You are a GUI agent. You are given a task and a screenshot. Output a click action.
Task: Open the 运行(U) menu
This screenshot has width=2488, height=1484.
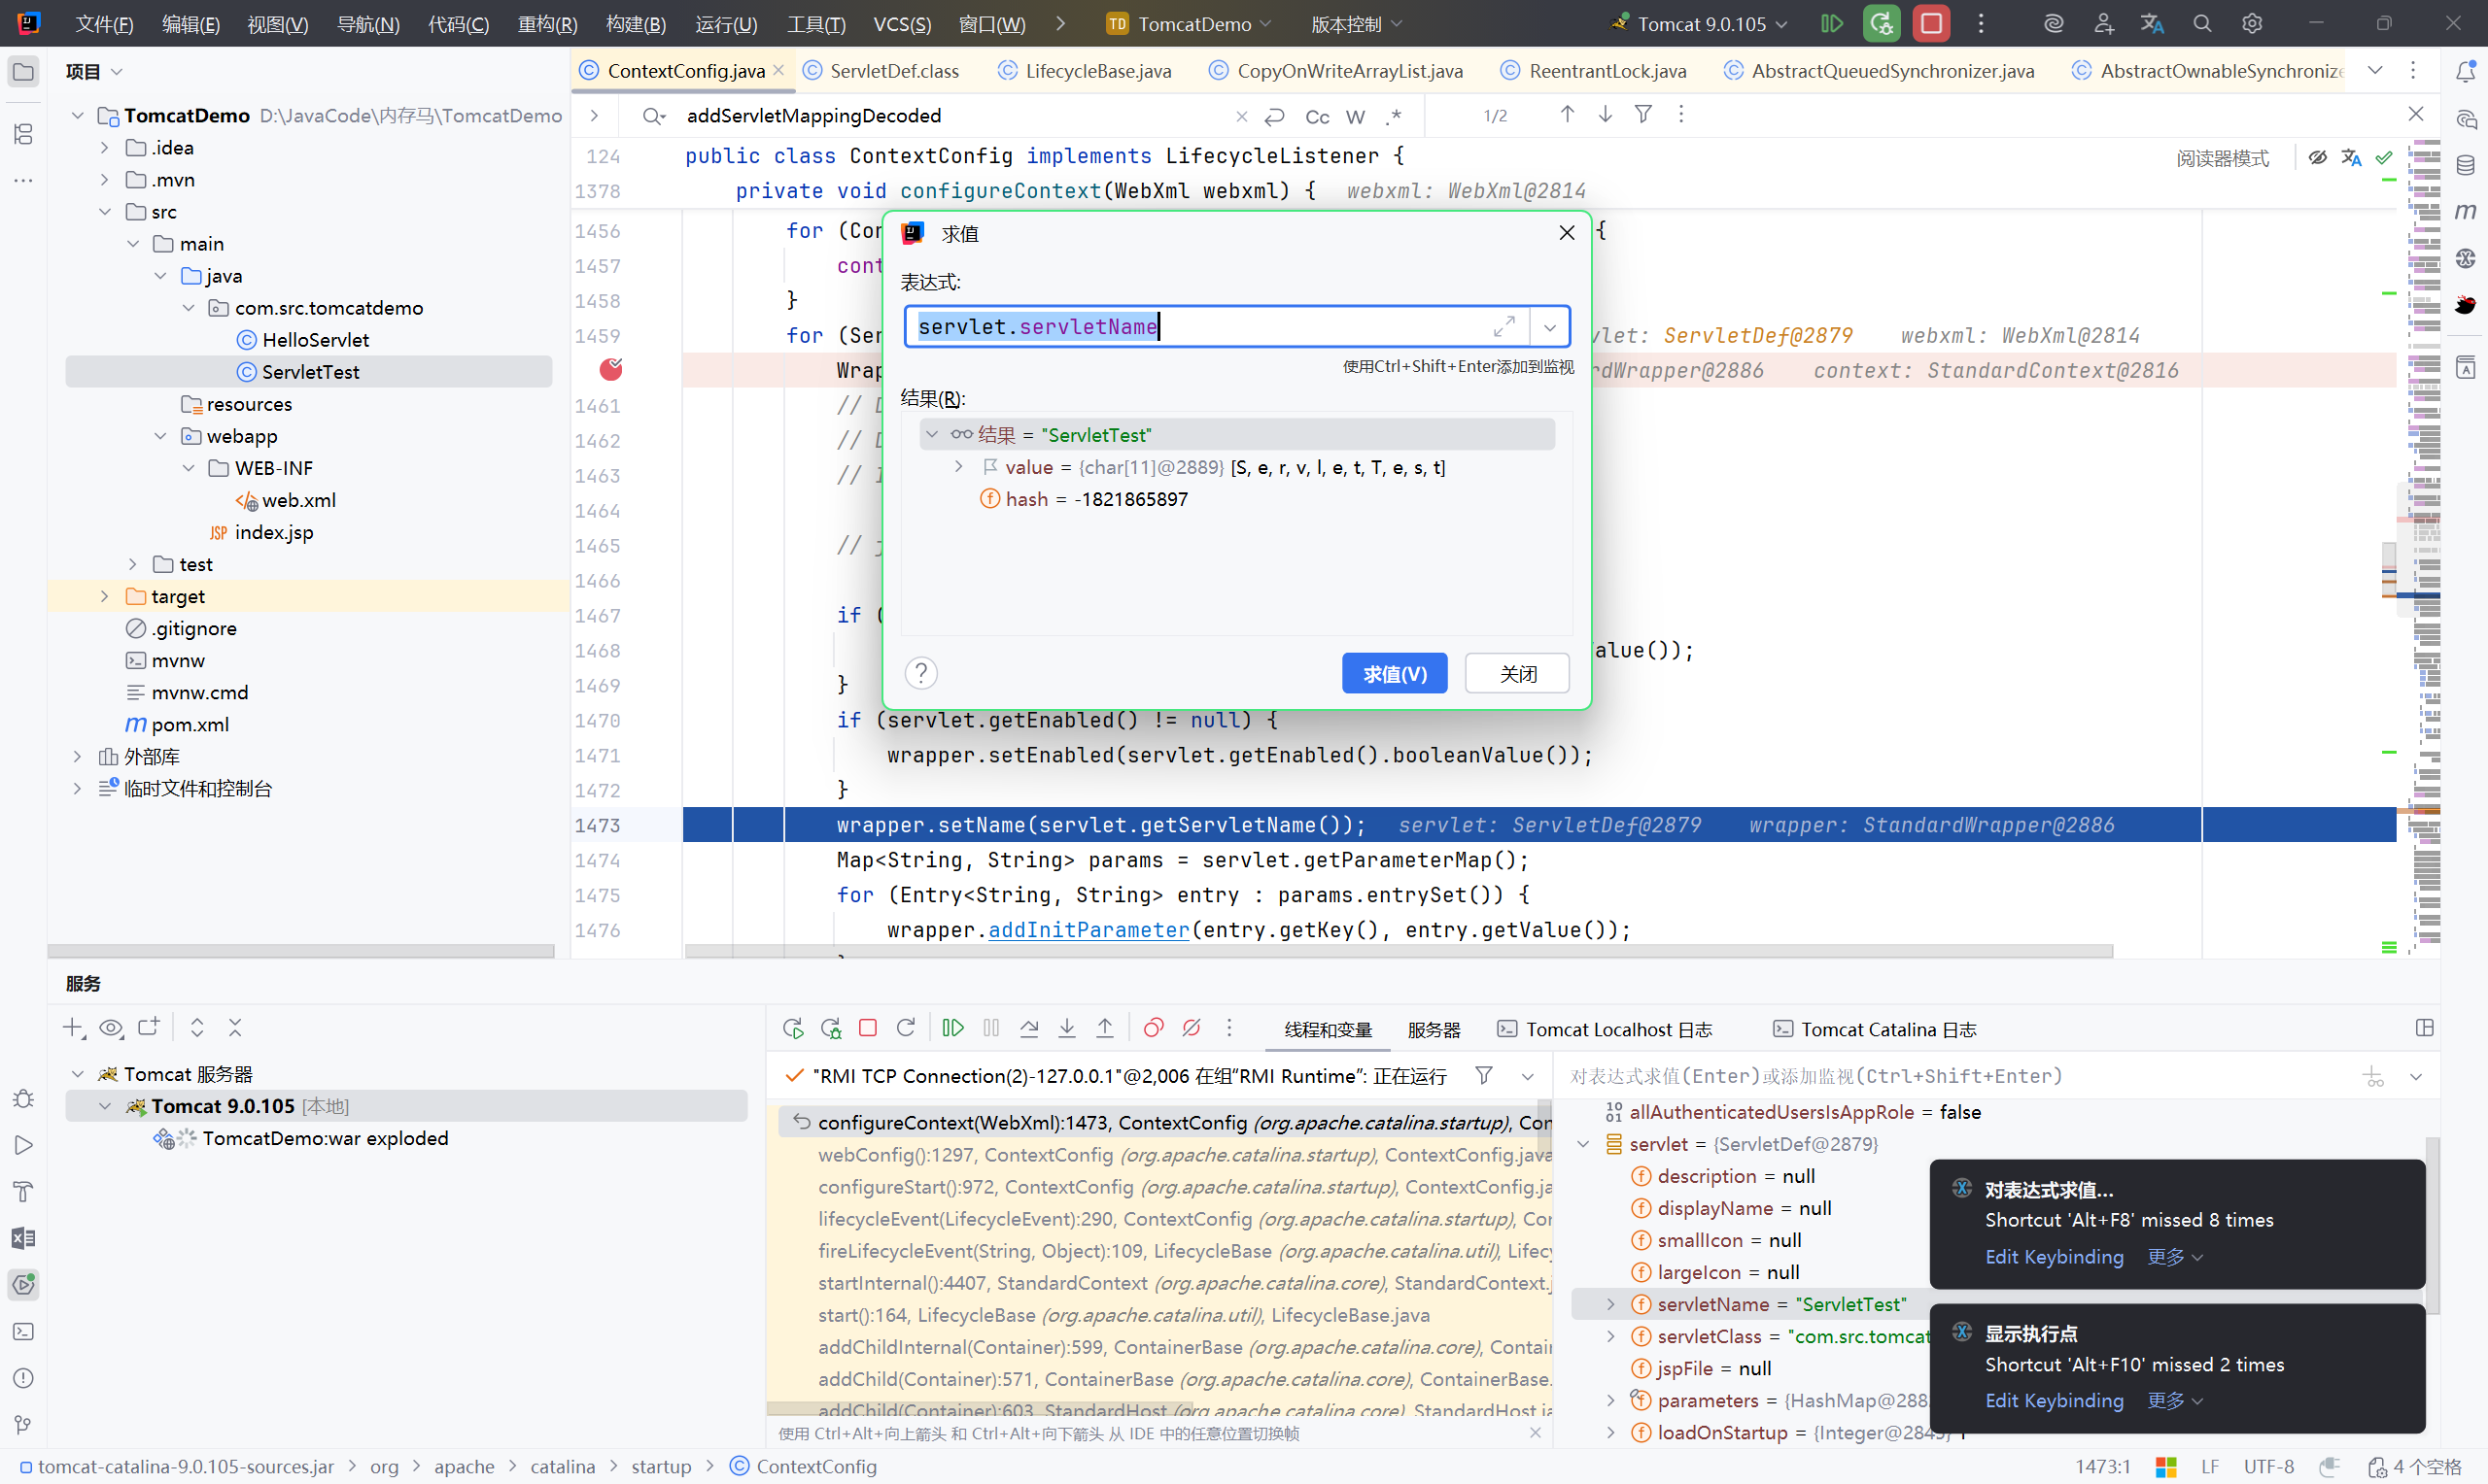pyautogui.click(x=725, y=23)
